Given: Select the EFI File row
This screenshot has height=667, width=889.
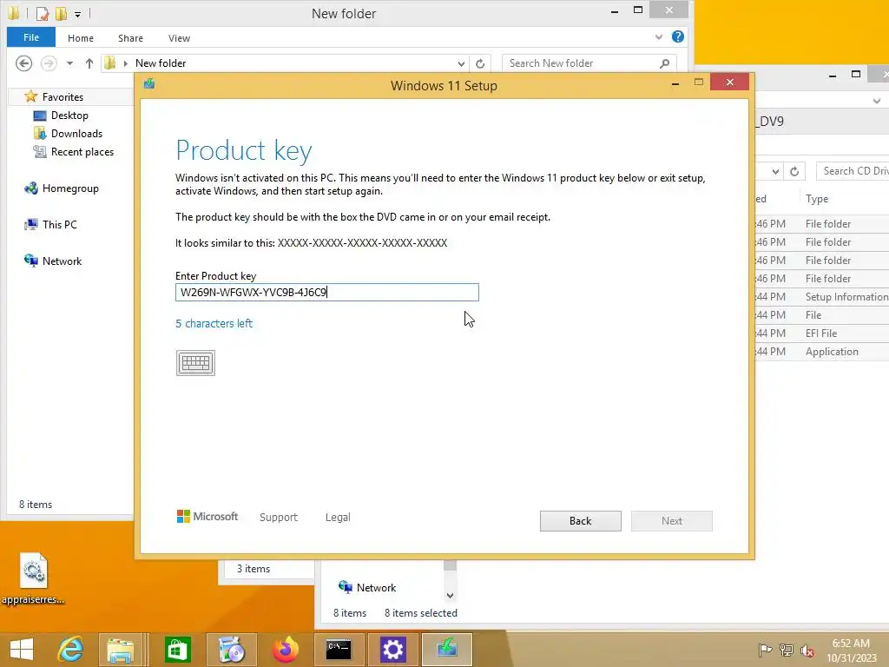Looking at the screenshot, I should [x=822, y=333].
